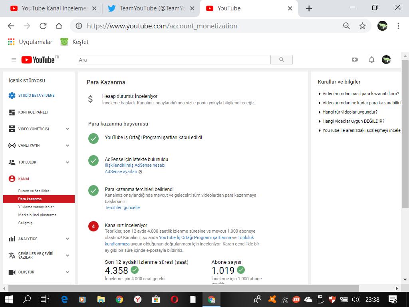Open the Action Center notifications
The height and width of the screenshot is (307, 409).
tap(393, 299)
